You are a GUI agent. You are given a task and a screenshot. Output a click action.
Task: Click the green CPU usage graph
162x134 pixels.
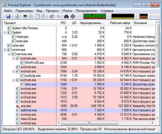pos(95,16)
